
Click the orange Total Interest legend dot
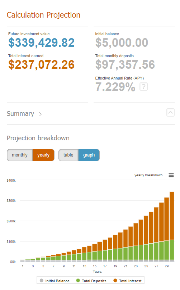[x=115, y=280]
